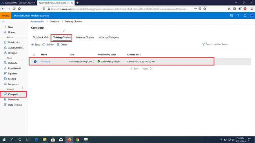Collapse the sidebar with the hamburger icon
The height and width of the screenshot is (143, 255).
(x=4, y=22)
